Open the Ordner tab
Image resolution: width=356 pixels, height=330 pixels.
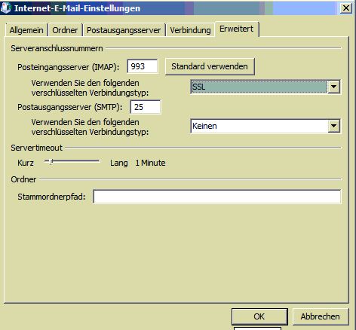click(65, 30)
